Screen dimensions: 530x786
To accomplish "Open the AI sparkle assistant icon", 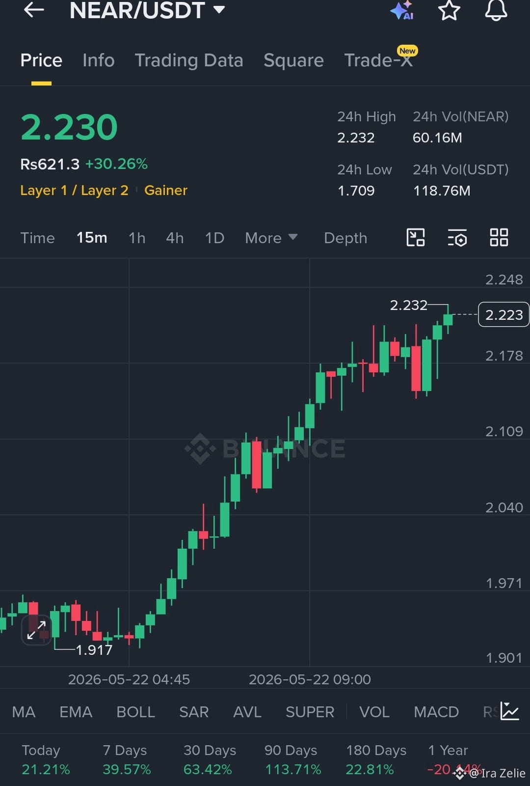I will point(402,9).
